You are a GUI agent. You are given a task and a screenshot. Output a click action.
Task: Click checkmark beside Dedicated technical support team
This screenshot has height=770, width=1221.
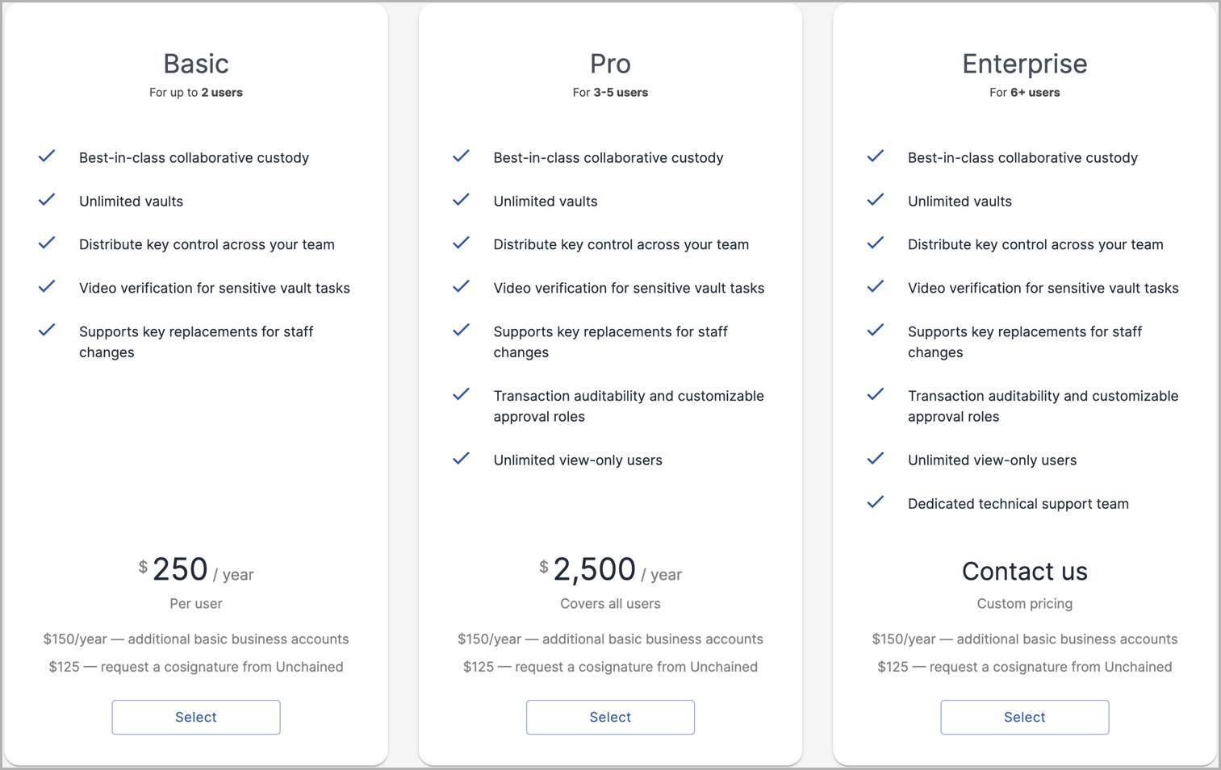[x=876, y=502]
